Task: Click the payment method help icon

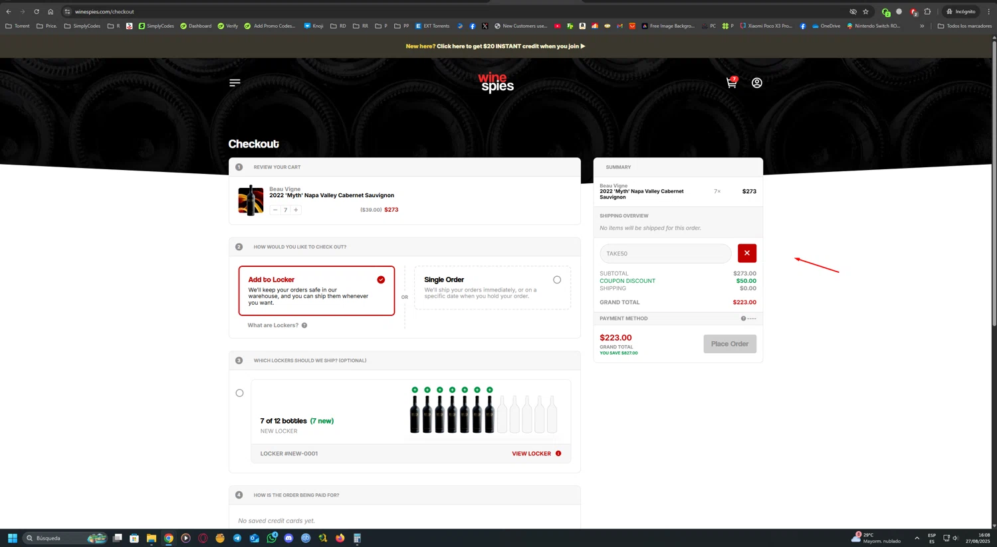Action: pos(743,319)
